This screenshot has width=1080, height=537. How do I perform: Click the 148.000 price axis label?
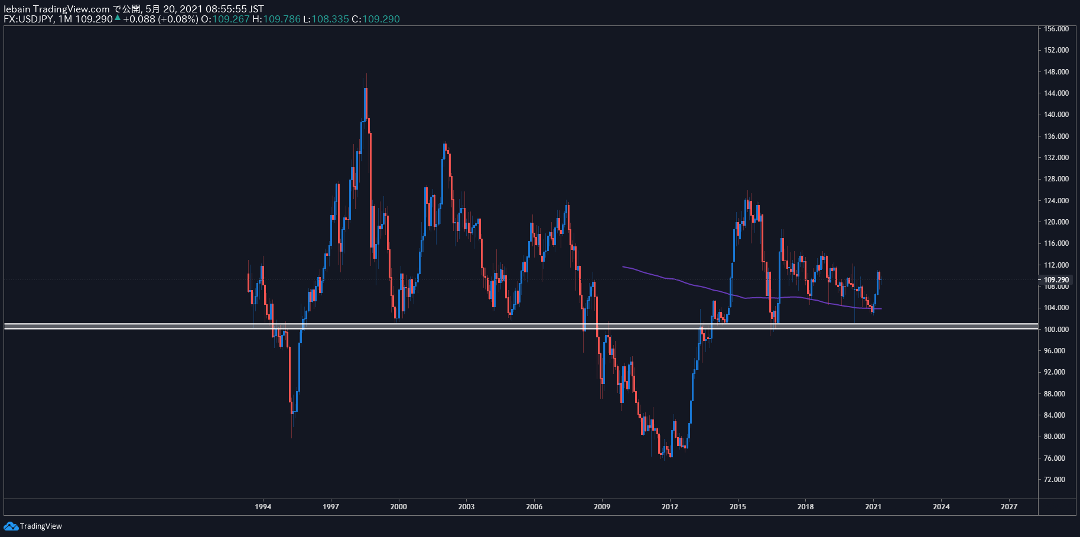pyautogui.click(x=1056, y=71)
